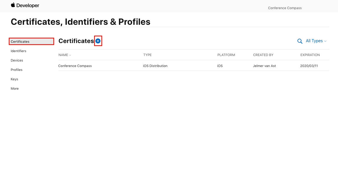Select Certificates in the sidebar
338x182 pixels.
click(x=31, y=41)
